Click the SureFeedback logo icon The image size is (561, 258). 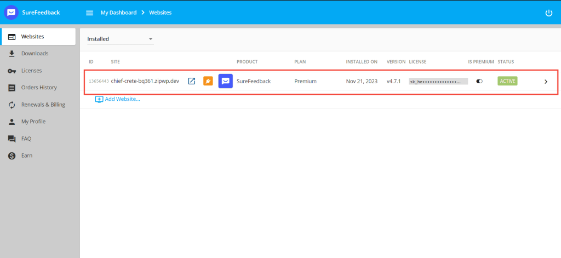coord(11,13)
